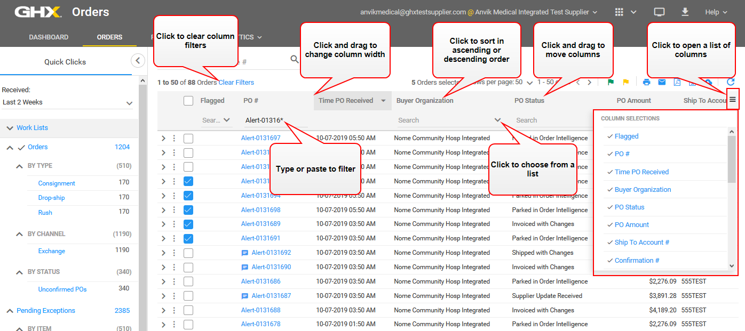Open kebab menu for Alert-0131678 row
The height and width of the screenshot is (331, 745).
(x=174, y=324)
